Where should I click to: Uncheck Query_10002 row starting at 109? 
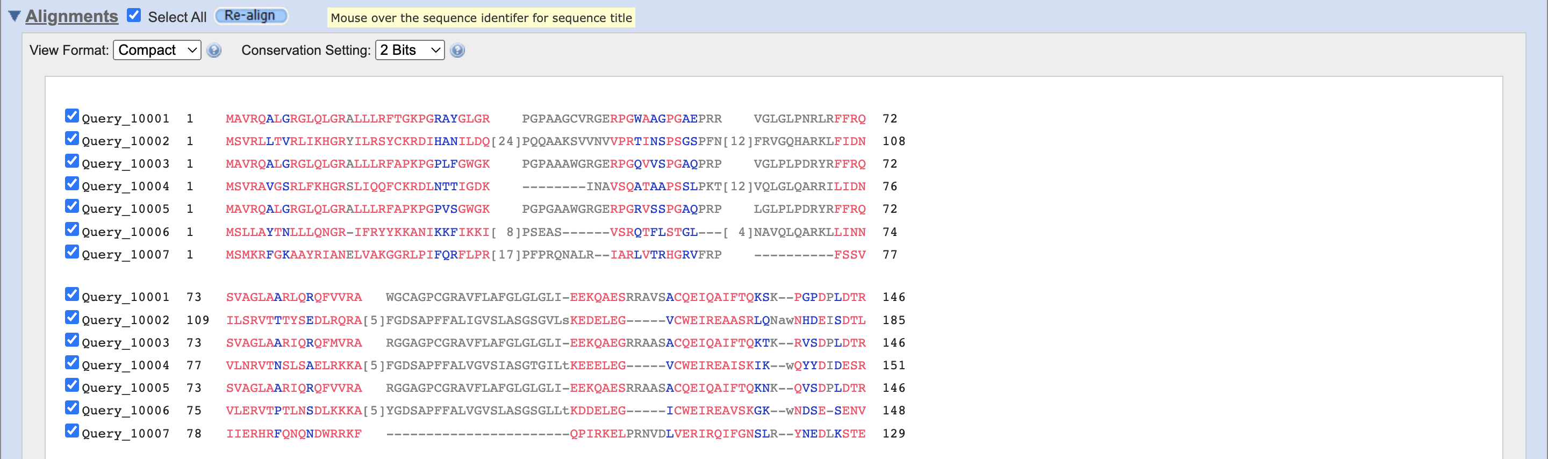point(72,317)
